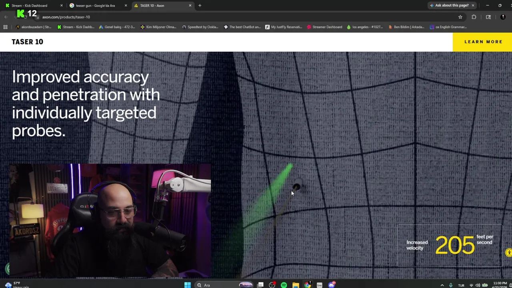Open the browser profile avatar
The width and height of the screenshot is (512, 288).
(503, 17)
